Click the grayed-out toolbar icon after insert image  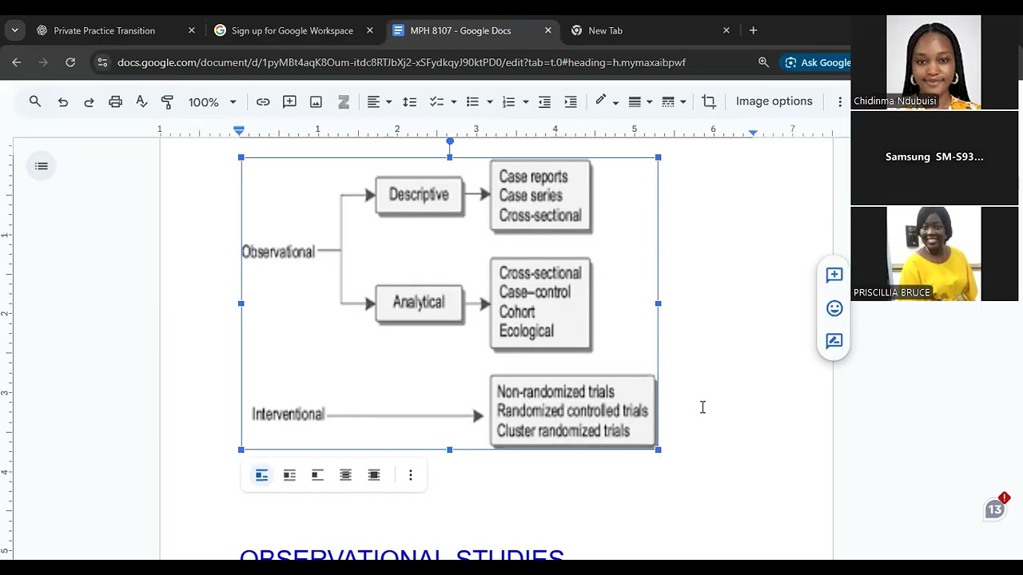point(344,101)
